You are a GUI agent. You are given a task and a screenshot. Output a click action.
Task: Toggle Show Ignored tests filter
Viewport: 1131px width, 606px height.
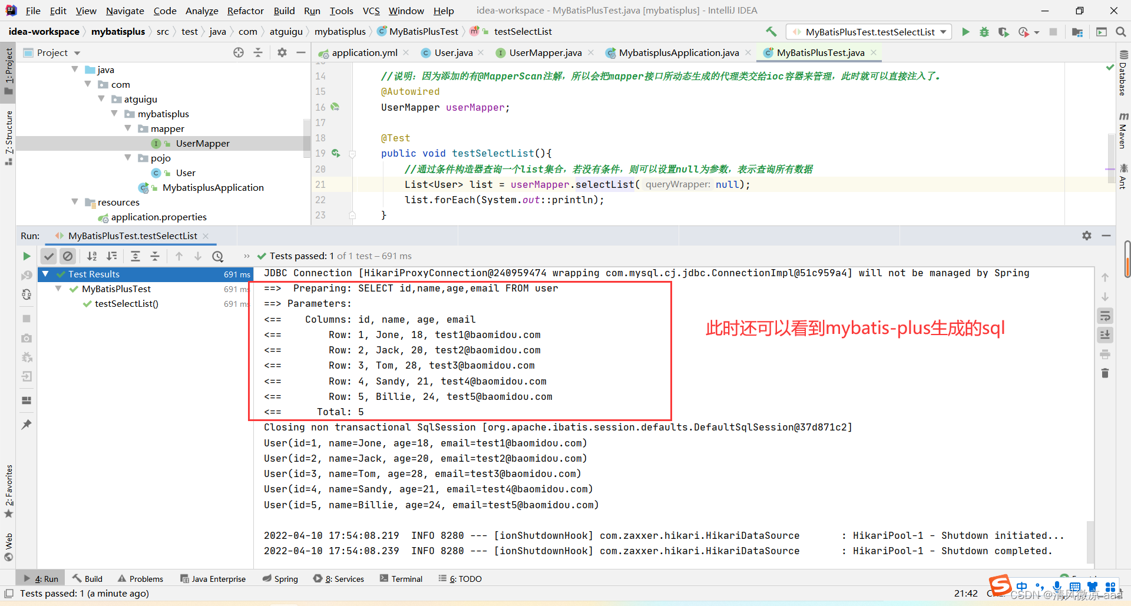(x=68, y=256)
